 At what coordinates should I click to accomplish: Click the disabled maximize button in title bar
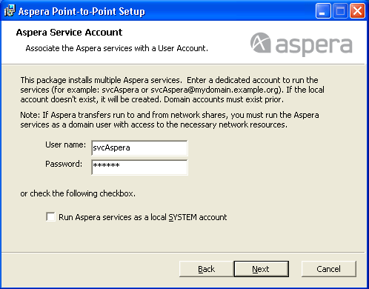(x=340, y=11)
